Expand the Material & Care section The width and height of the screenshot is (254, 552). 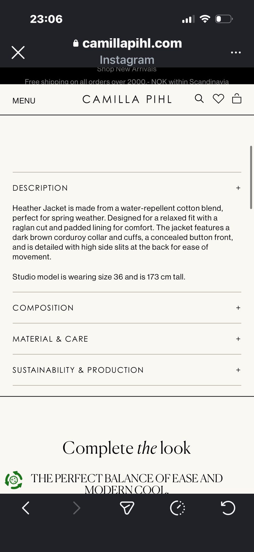[x=238, y=339]
